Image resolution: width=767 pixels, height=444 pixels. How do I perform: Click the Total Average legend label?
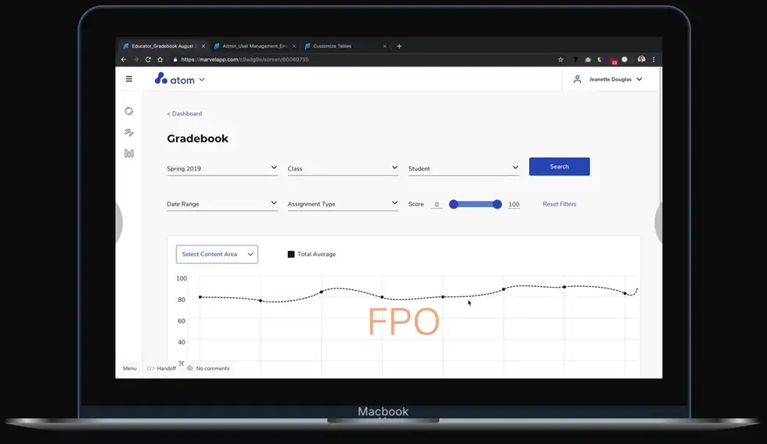pos(316,254)
